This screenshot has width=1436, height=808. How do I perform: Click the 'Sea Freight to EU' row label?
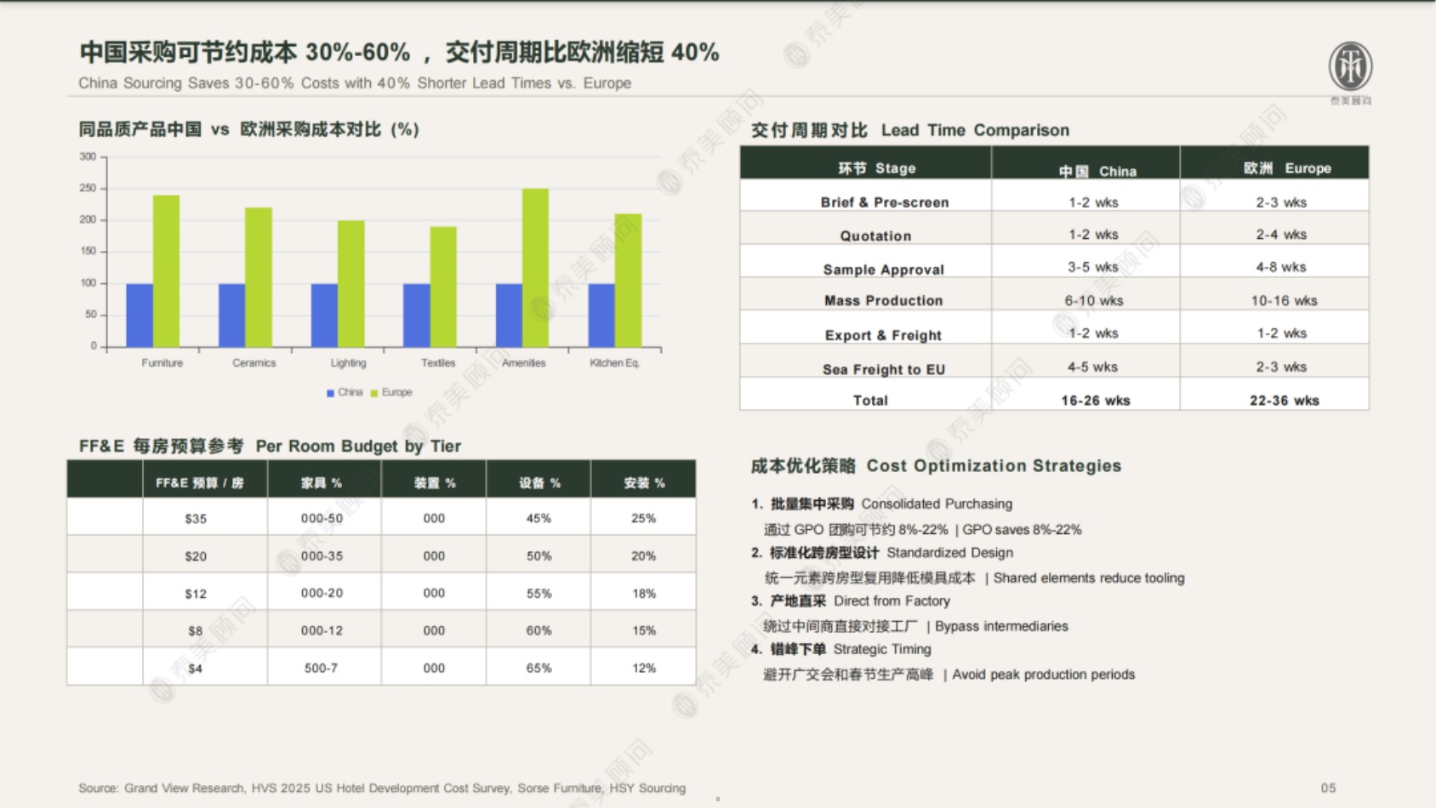883,369
